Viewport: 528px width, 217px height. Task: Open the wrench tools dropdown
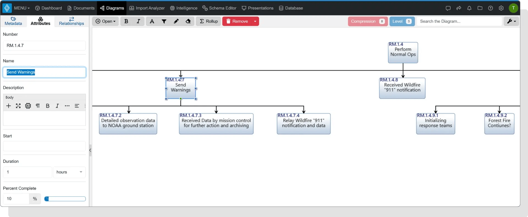511,21
